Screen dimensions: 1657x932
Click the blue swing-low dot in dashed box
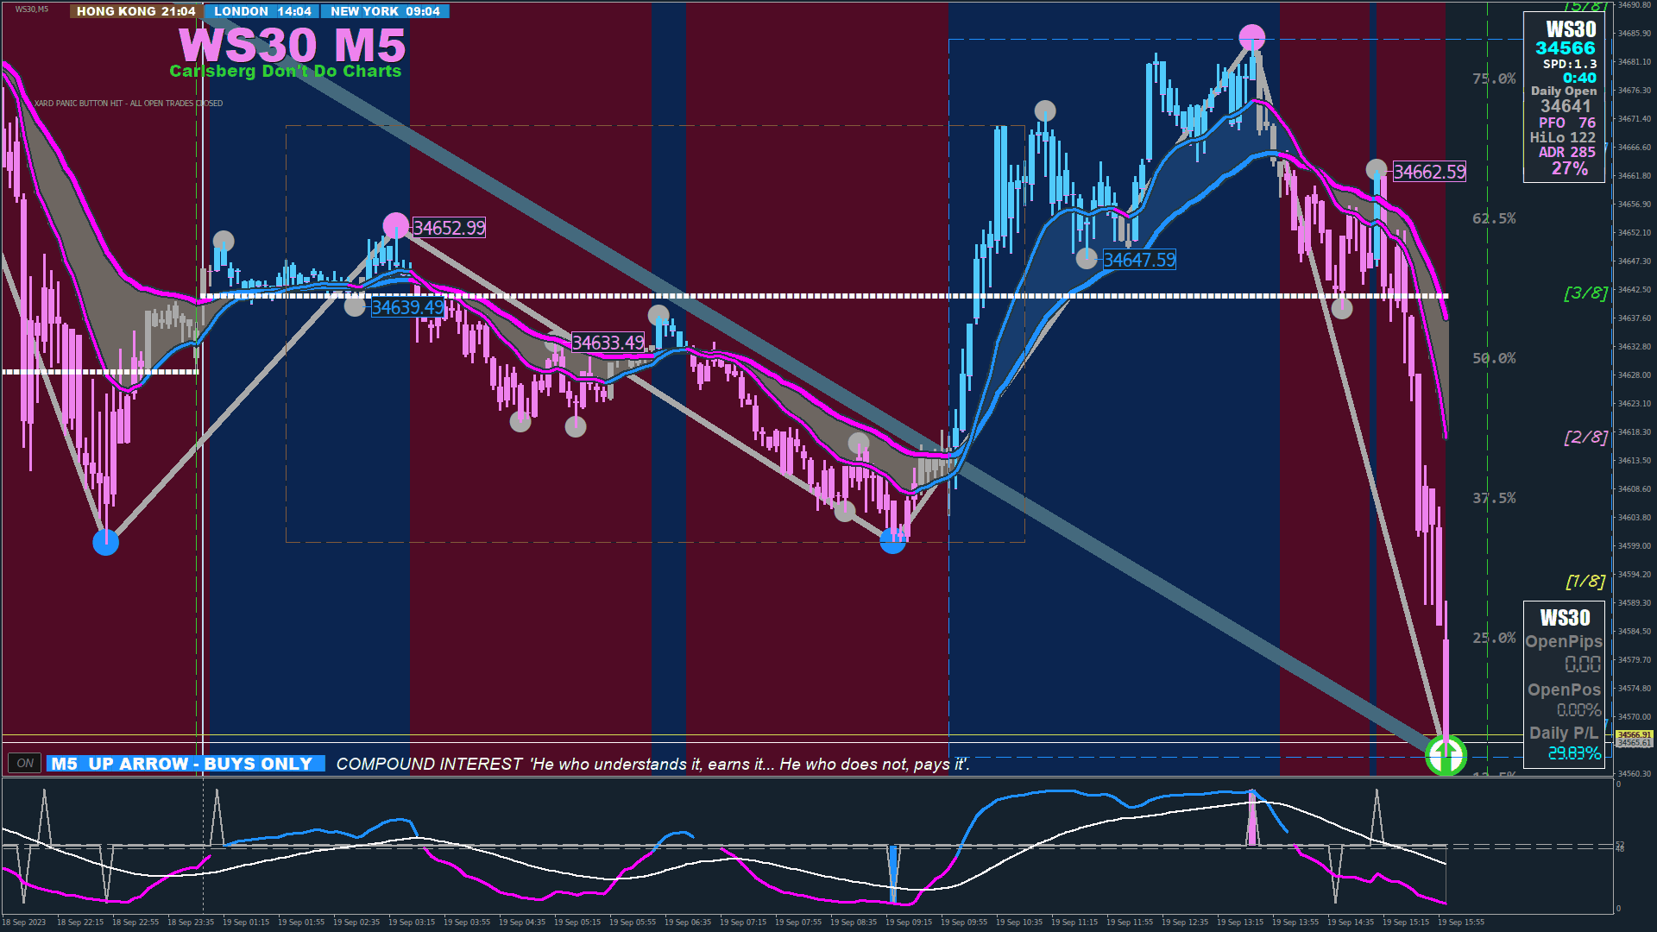[892, 541]
